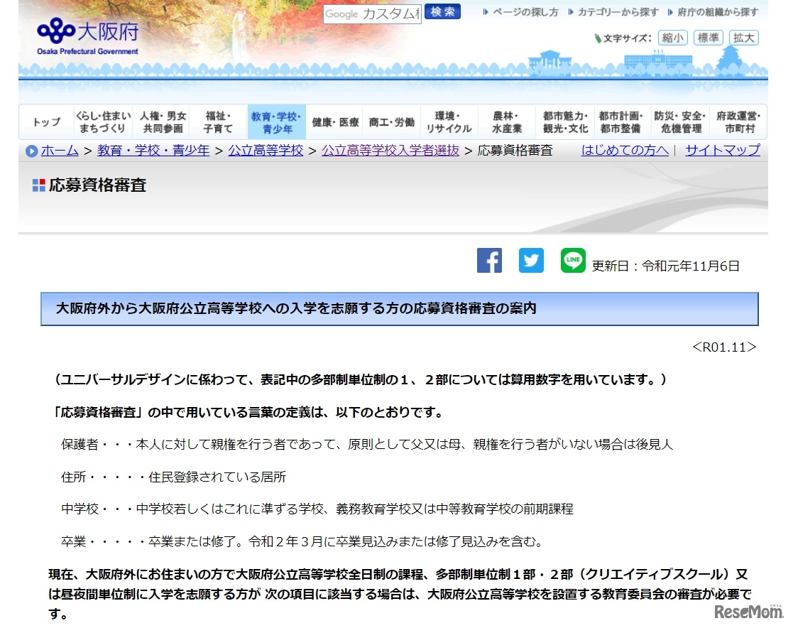The width and height of the screenshot is (793, 628).
Task: Click the 文字サイズ label
Action: tap(628, 38)
